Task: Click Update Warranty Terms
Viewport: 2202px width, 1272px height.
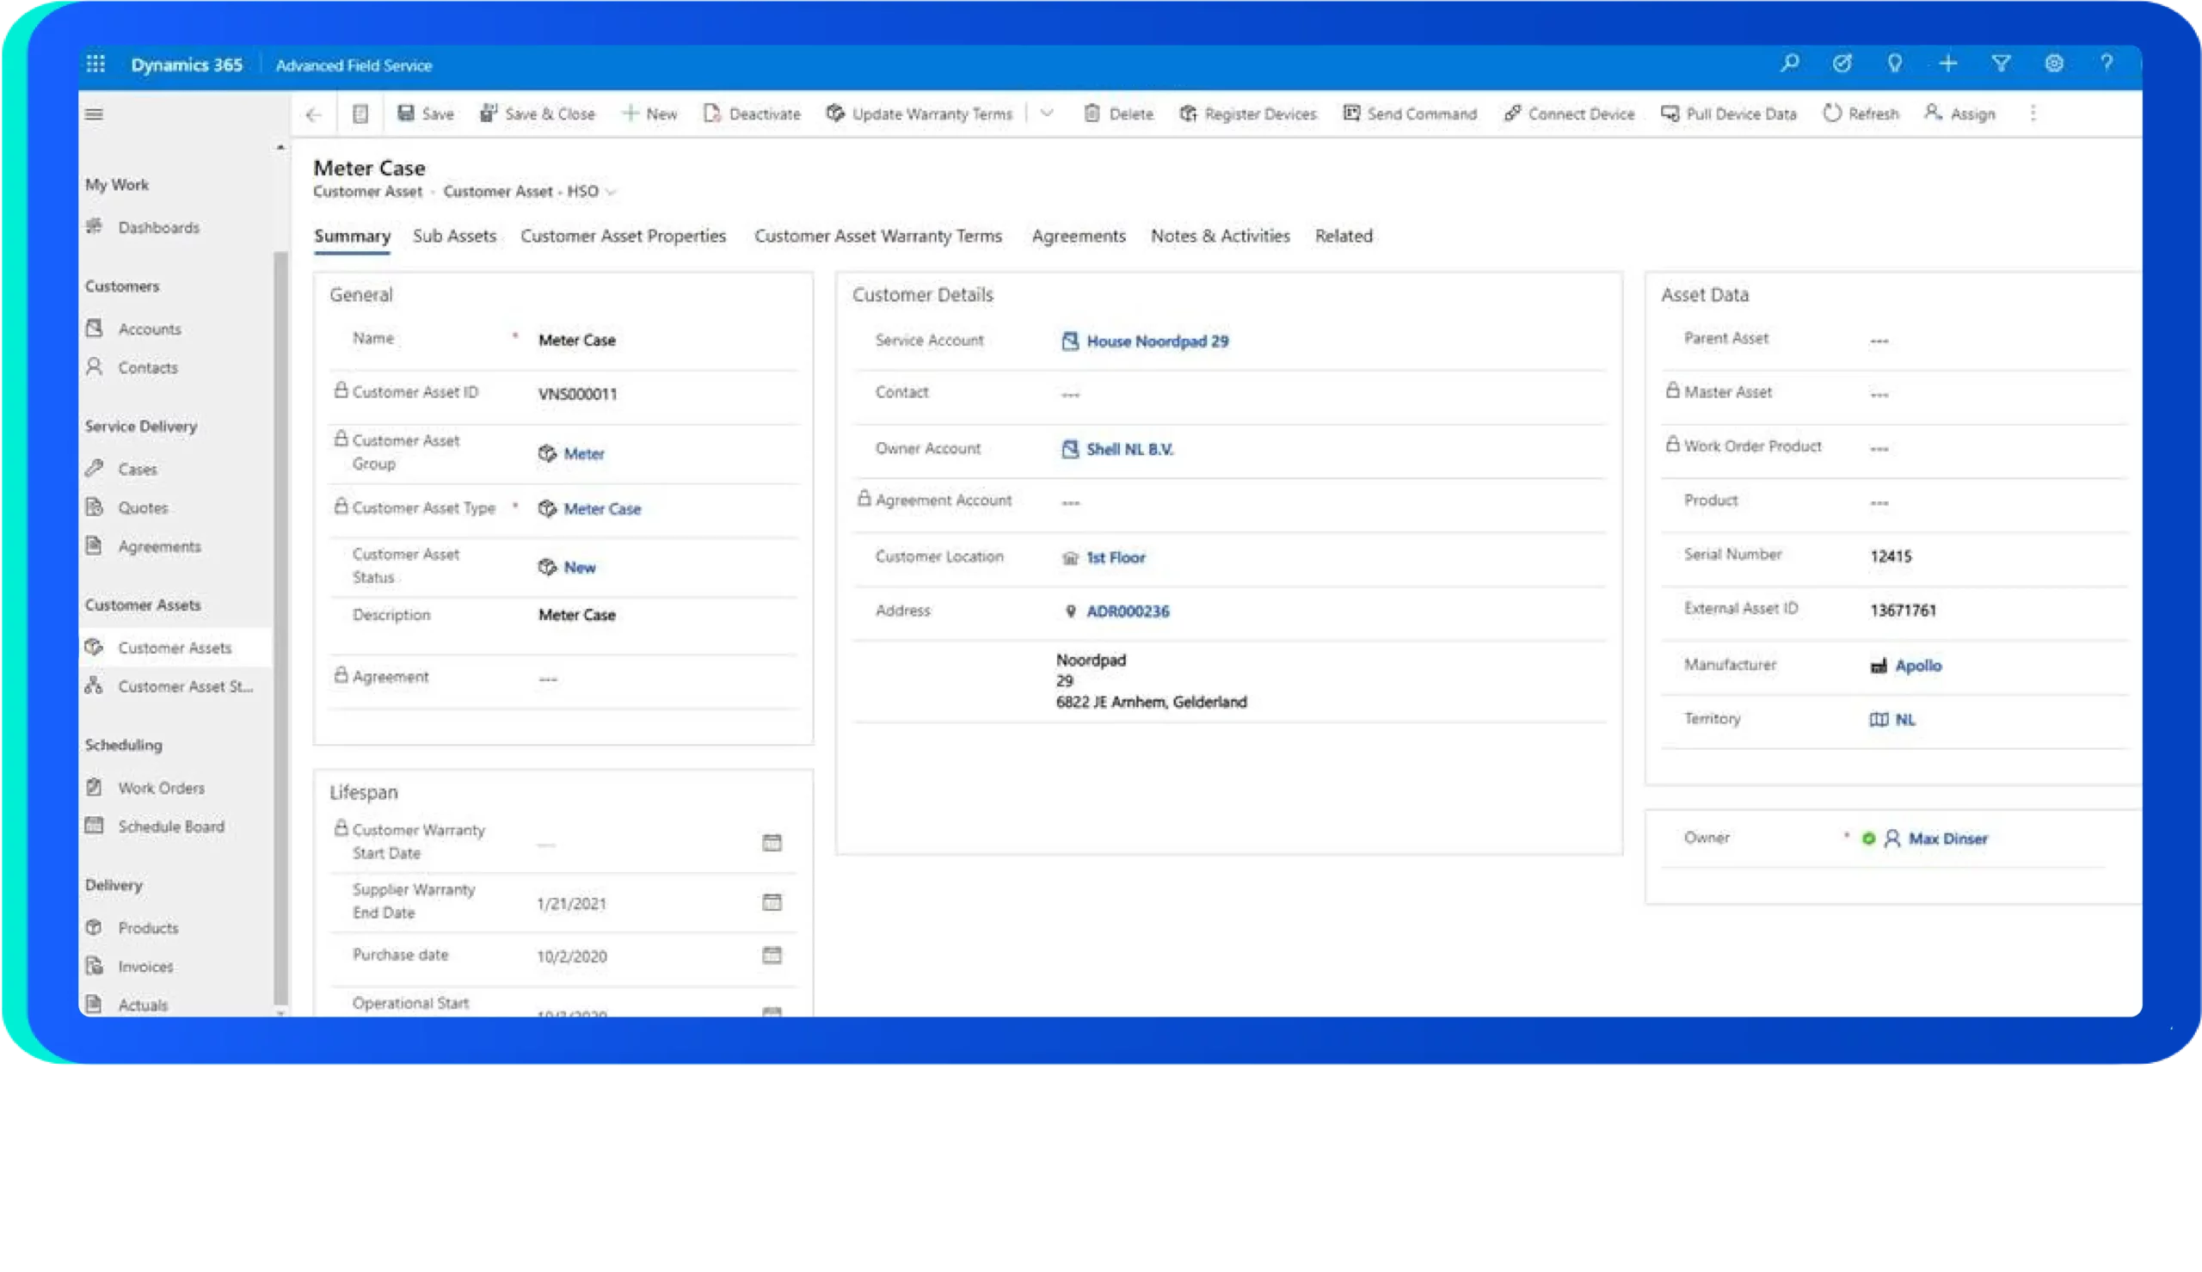Action: 919,114
